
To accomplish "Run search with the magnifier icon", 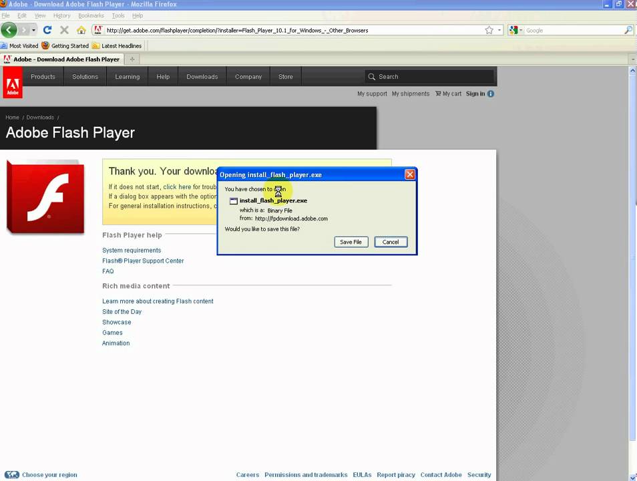I will coord(628,30).
